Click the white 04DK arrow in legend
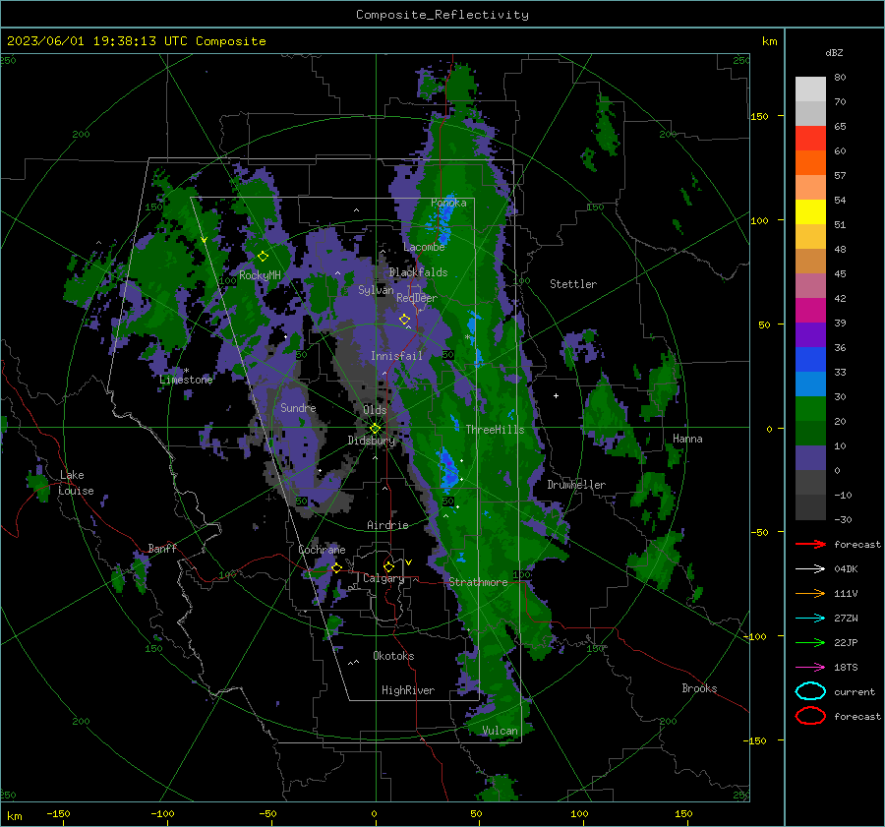Viewport: 885px width, 827px height. point(810,568)
